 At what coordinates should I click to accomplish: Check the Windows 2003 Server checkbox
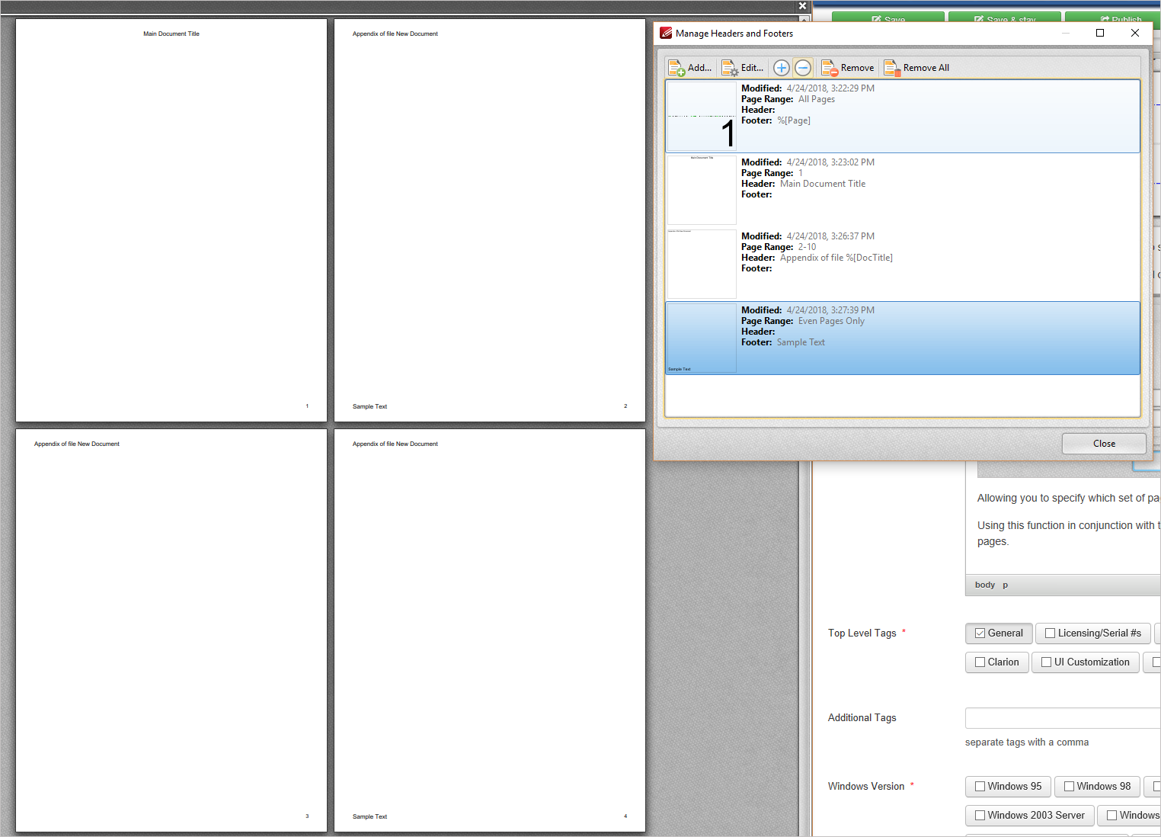click(x=979, y=815)
